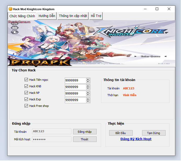Increase the Hack Exp value with up arrow
The width and height of the screenshot is (181, 161).
88,99
